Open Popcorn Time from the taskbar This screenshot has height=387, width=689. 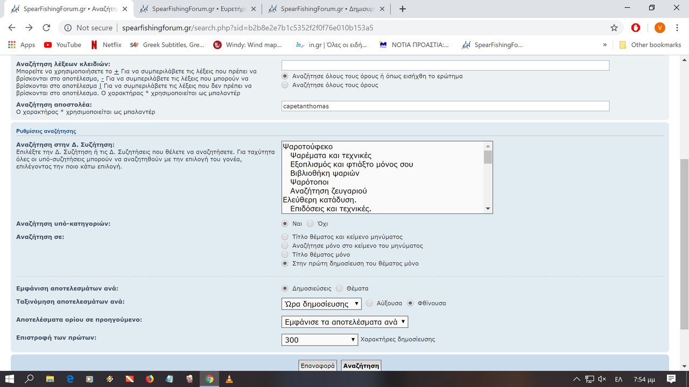tap(189, 379)
